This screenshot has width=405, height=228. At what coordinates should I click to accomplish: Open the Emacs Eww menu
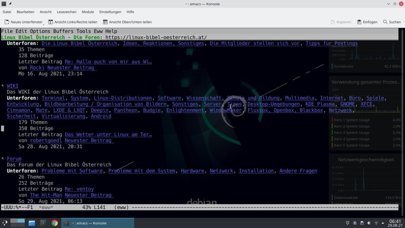98,31
